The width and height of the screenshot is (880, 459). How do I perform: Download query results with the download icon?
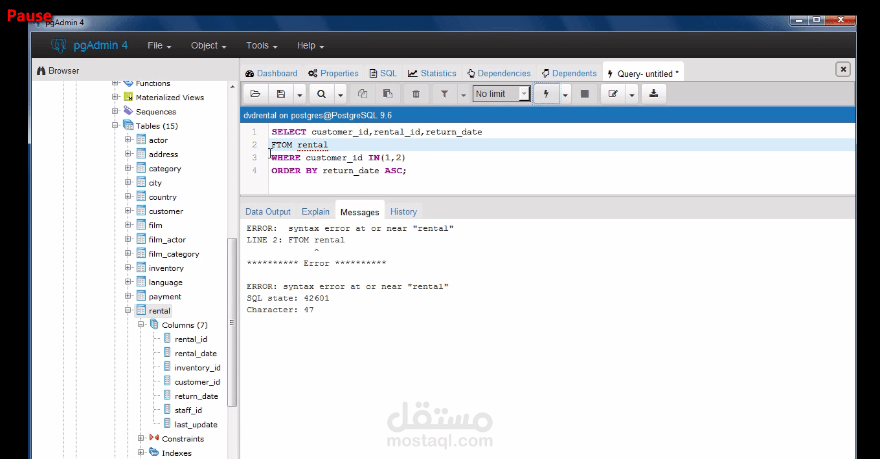(x=653, y=94)
